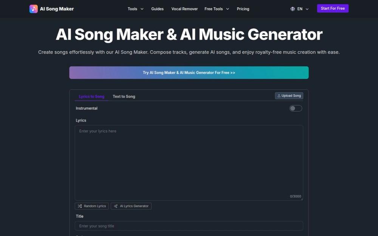This screenshot has height=236, width=378.
Task: Click the AI Lyrics Generator sparkle icon
Action: [x=116, y=206]
